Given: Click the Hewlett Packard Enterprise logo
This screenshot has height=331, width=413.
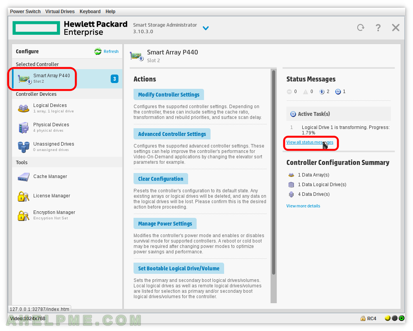Looking at the screenshot, I should [70, 28].
